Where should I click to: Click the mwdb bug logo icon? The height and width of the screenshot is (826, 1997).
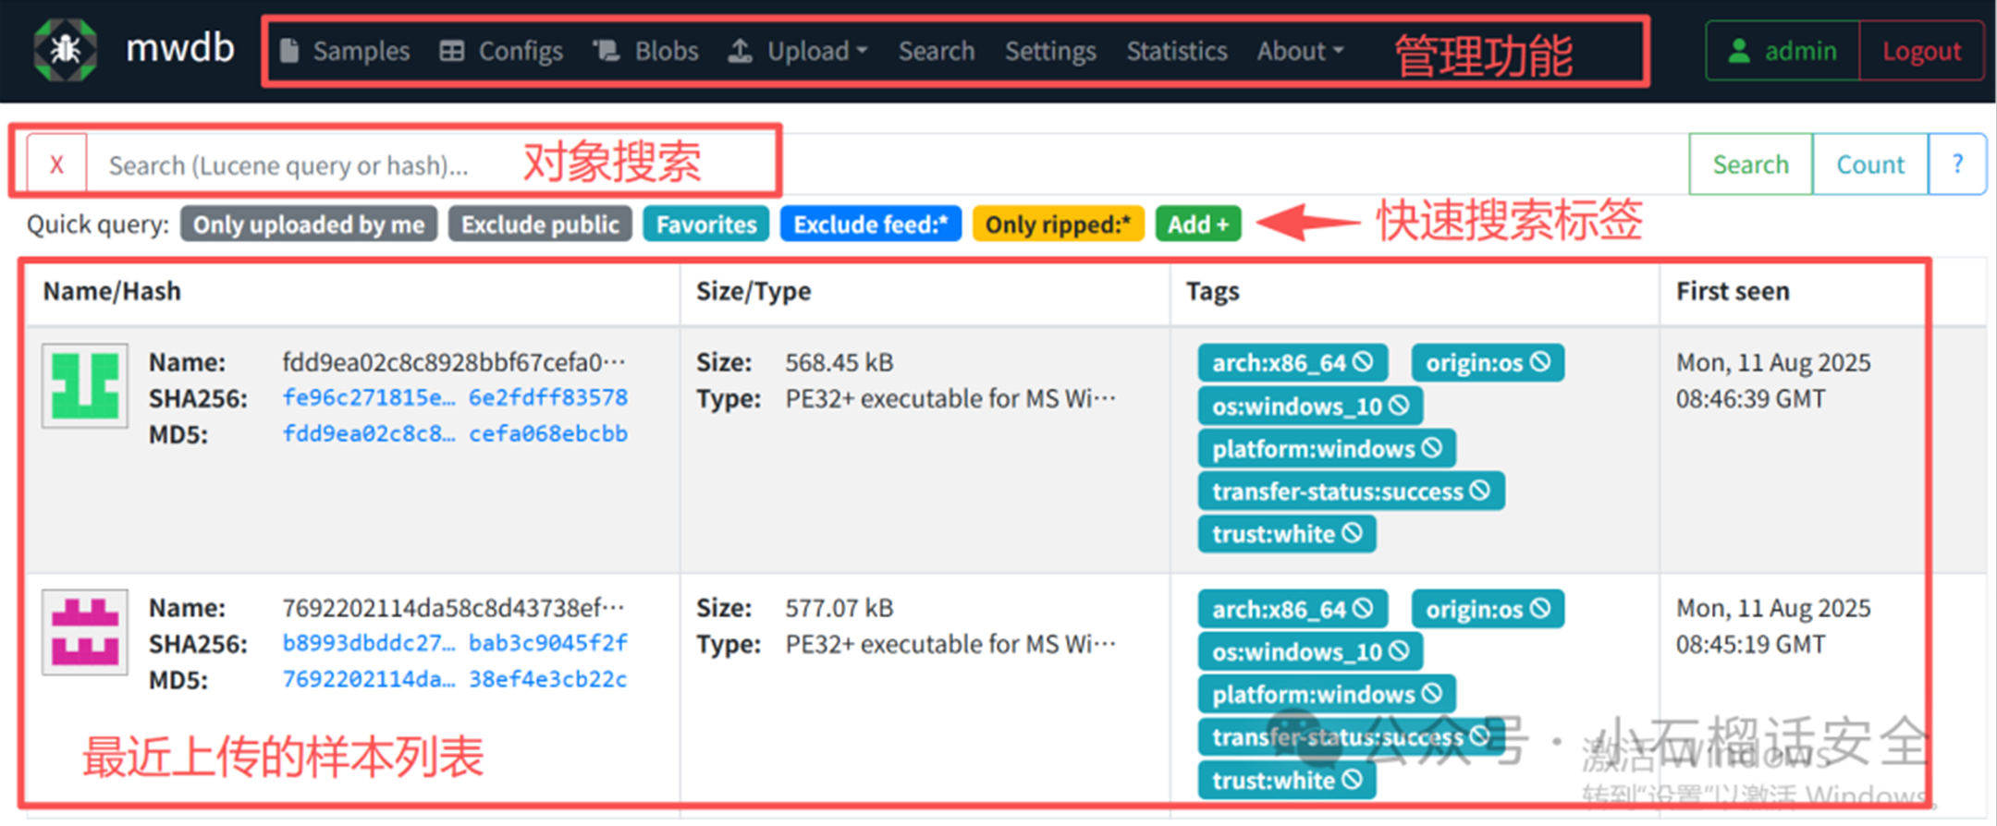point(65,50)
